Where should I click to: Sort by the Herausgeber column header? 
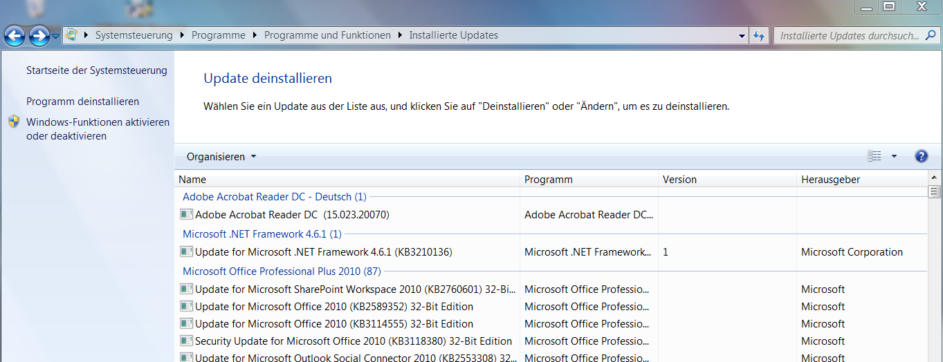862,180
